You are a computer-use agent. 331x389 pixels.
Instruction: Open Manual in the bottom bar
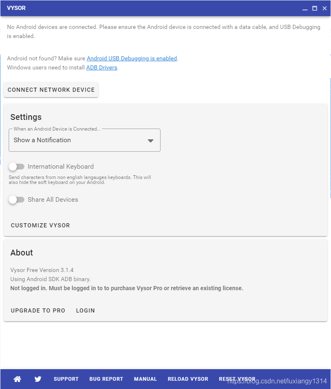[145, 379]
